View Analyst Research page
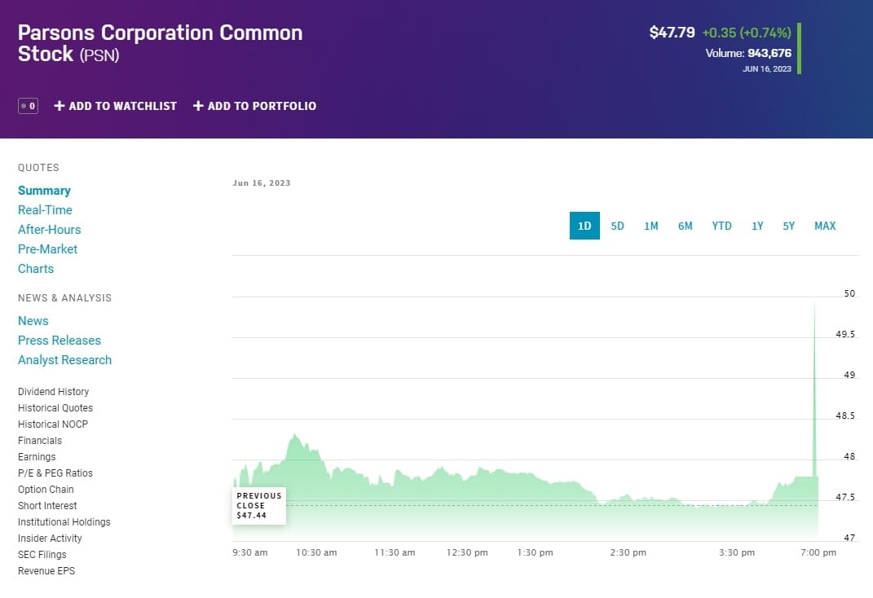Viewport: 873px width, 598px height. click(64, 360)
